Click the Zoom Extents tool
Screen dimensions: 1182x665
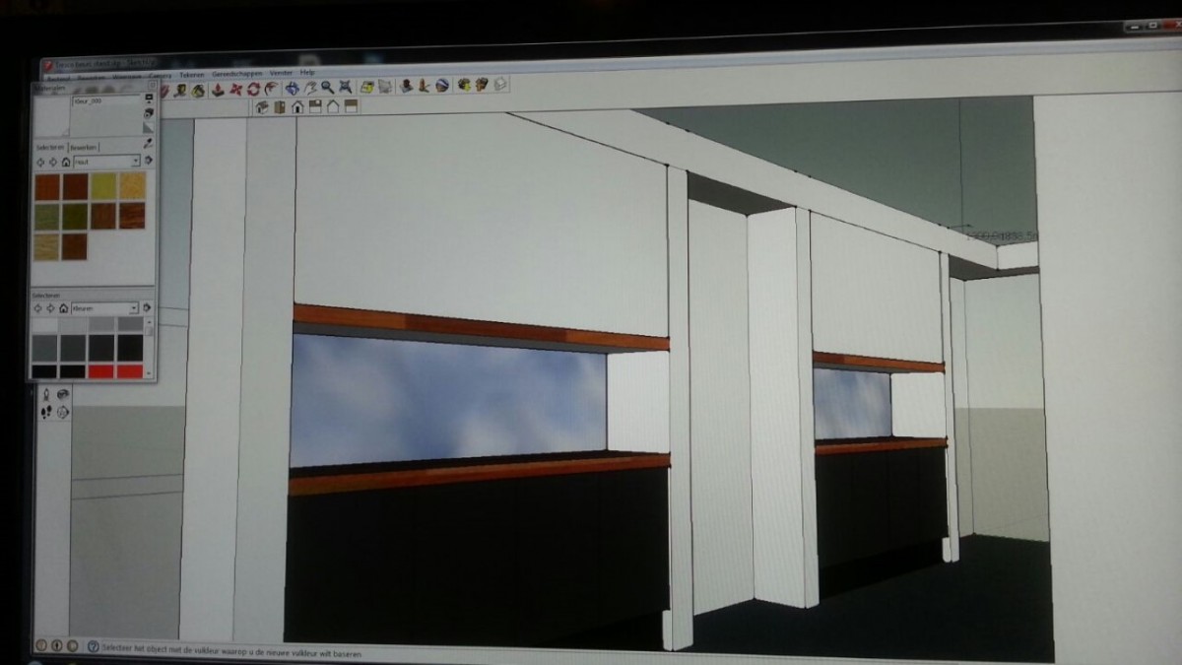345,87
